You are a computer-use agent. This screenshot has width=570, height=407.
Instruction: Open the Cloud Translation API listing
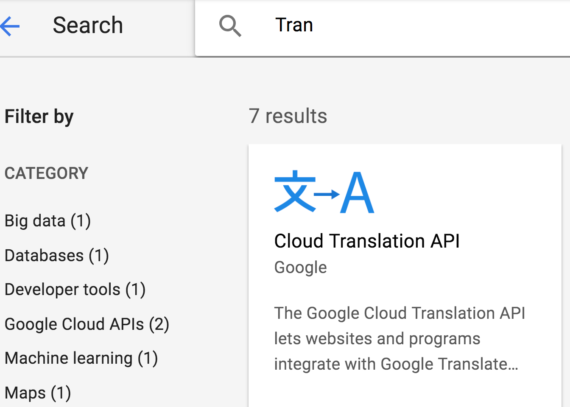(x=367, y=241)
